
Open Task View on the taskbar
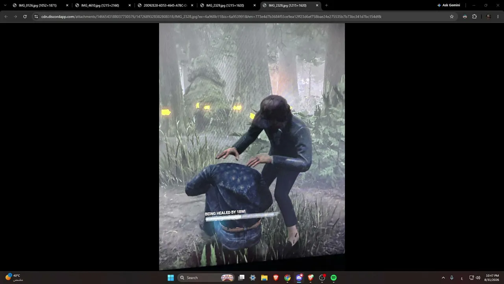pos(241,278)
